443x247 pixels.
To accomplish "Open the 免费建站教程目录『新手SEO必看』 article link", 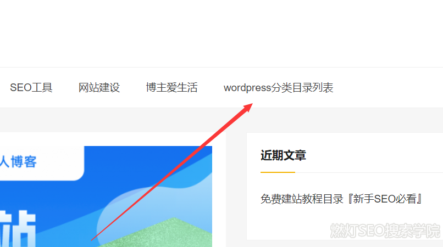I will 341,199.
